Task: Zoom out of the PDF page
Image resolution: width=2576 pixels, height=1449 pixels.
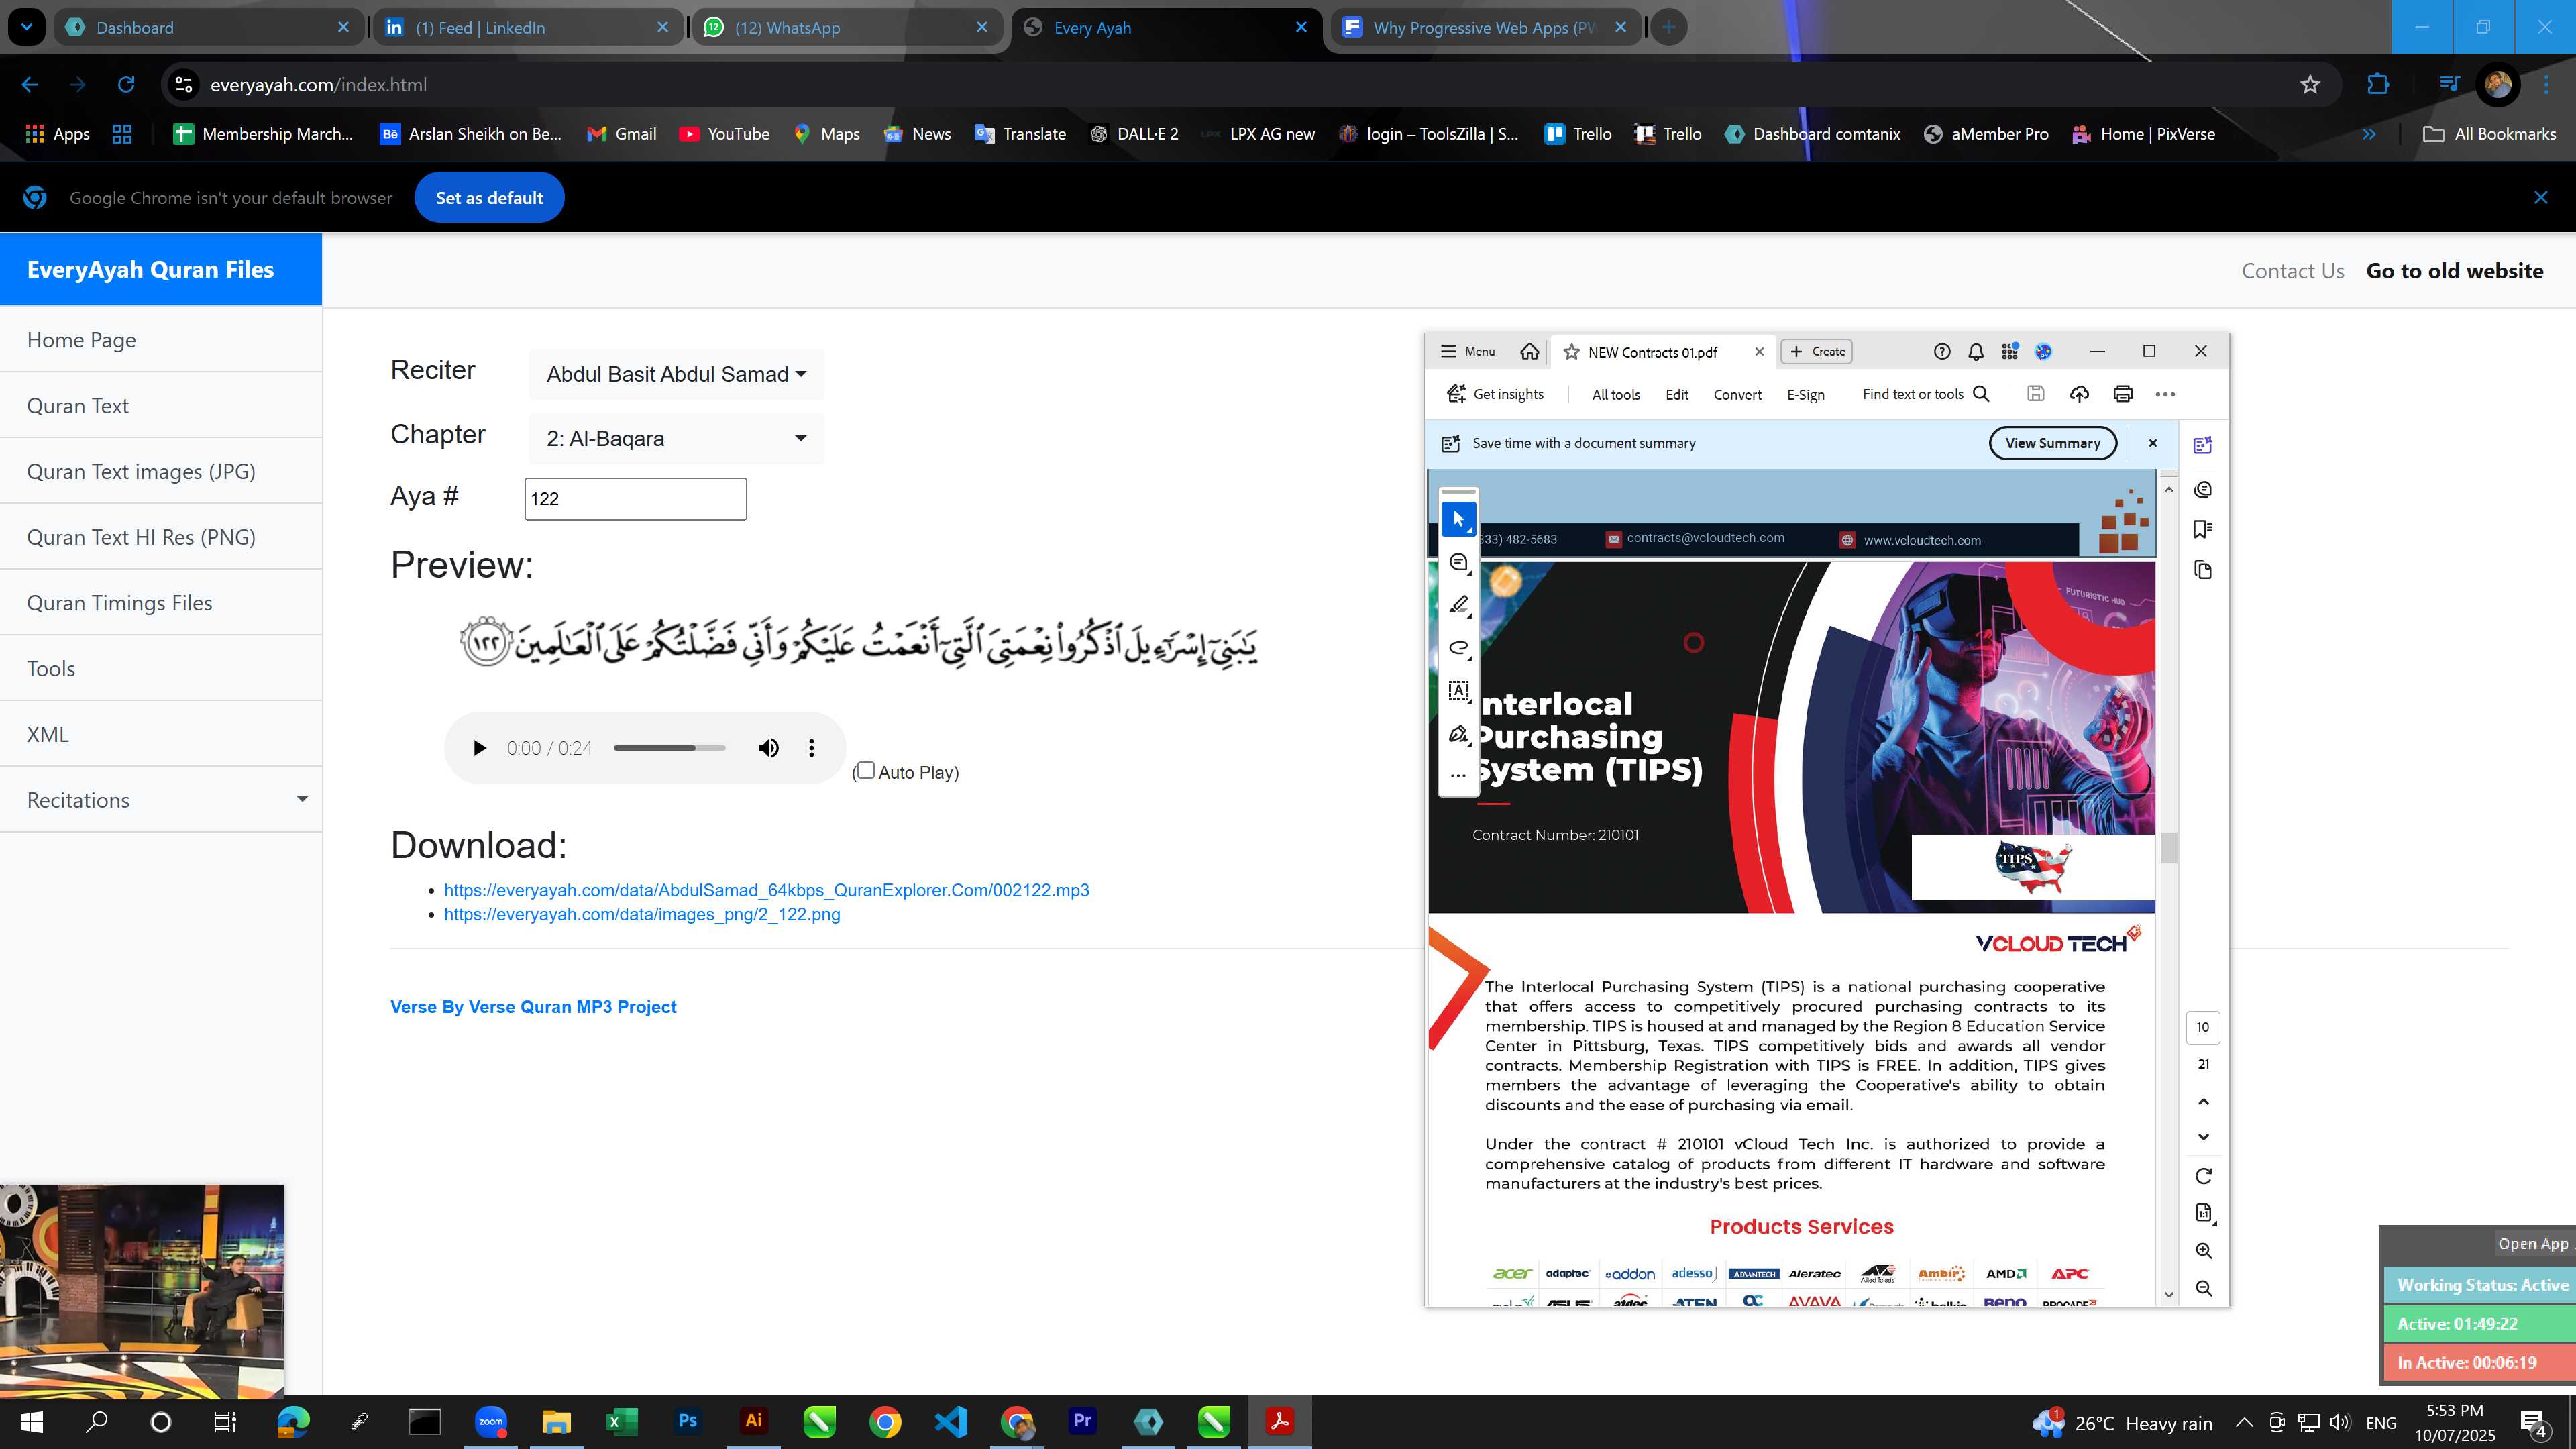Action: (x=2203, y=1289)
